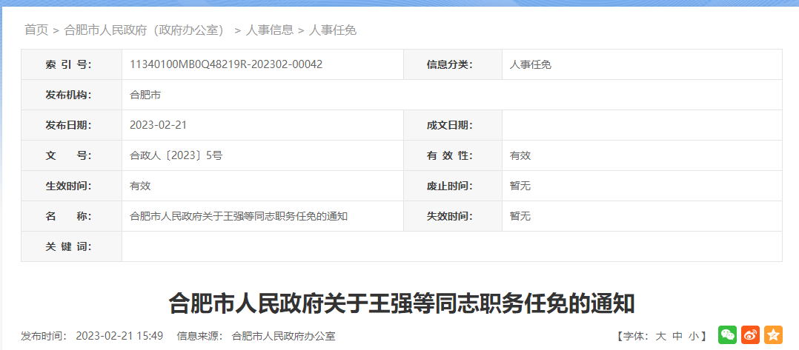Screen dimensions: 799x350
Task: Click the 失效时间 value 暂无
Action: click(520, 216)
